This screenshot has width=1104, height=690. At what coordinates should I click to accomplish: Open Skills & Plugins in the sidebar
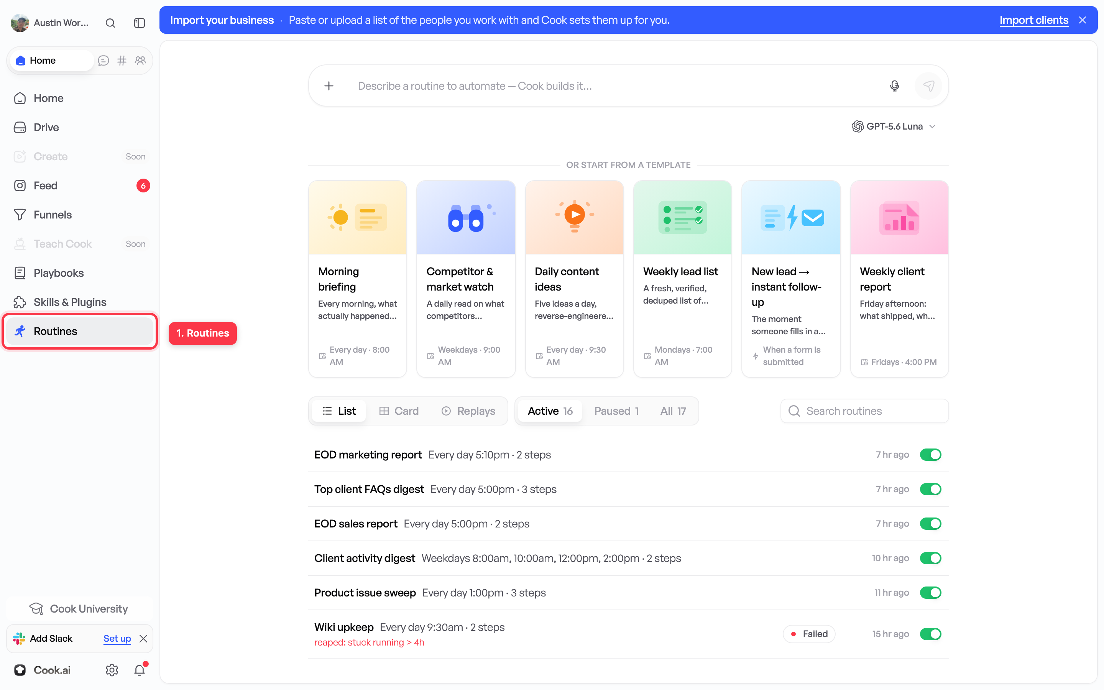point(80,302)
